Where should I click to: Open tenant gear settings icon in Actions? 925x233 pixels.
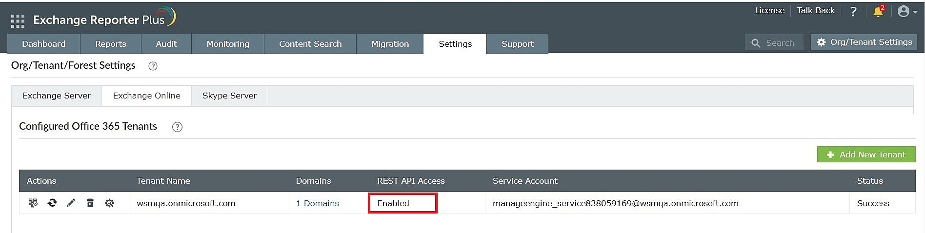point(109,203)
